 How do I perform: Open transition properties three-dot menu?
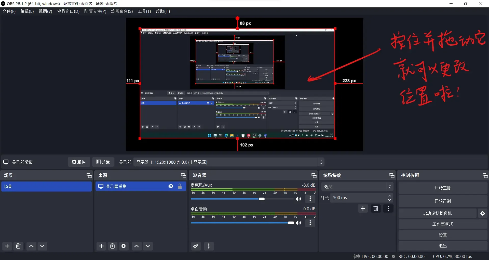pyautogui.click(x=388, y=209)
